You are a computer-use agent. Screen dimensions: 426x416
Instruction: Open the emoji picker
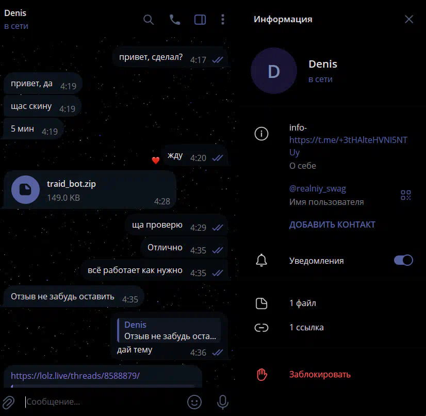click(x=194, y=402)
